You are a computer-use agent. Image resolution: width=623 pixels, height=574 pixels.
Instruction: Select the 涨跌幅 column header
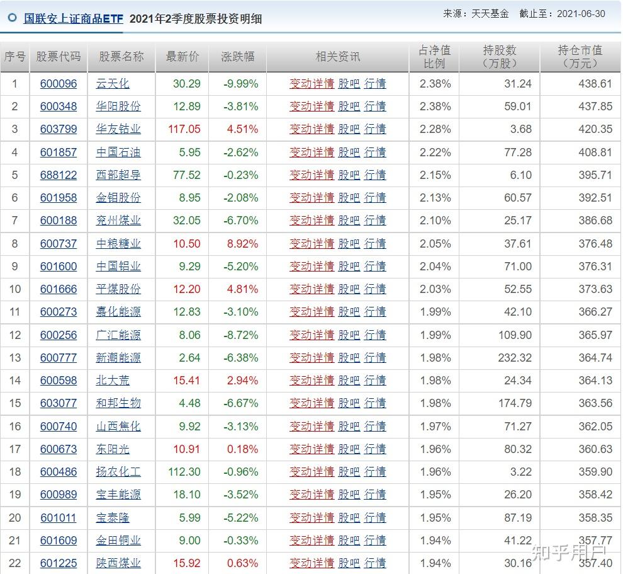238,57
